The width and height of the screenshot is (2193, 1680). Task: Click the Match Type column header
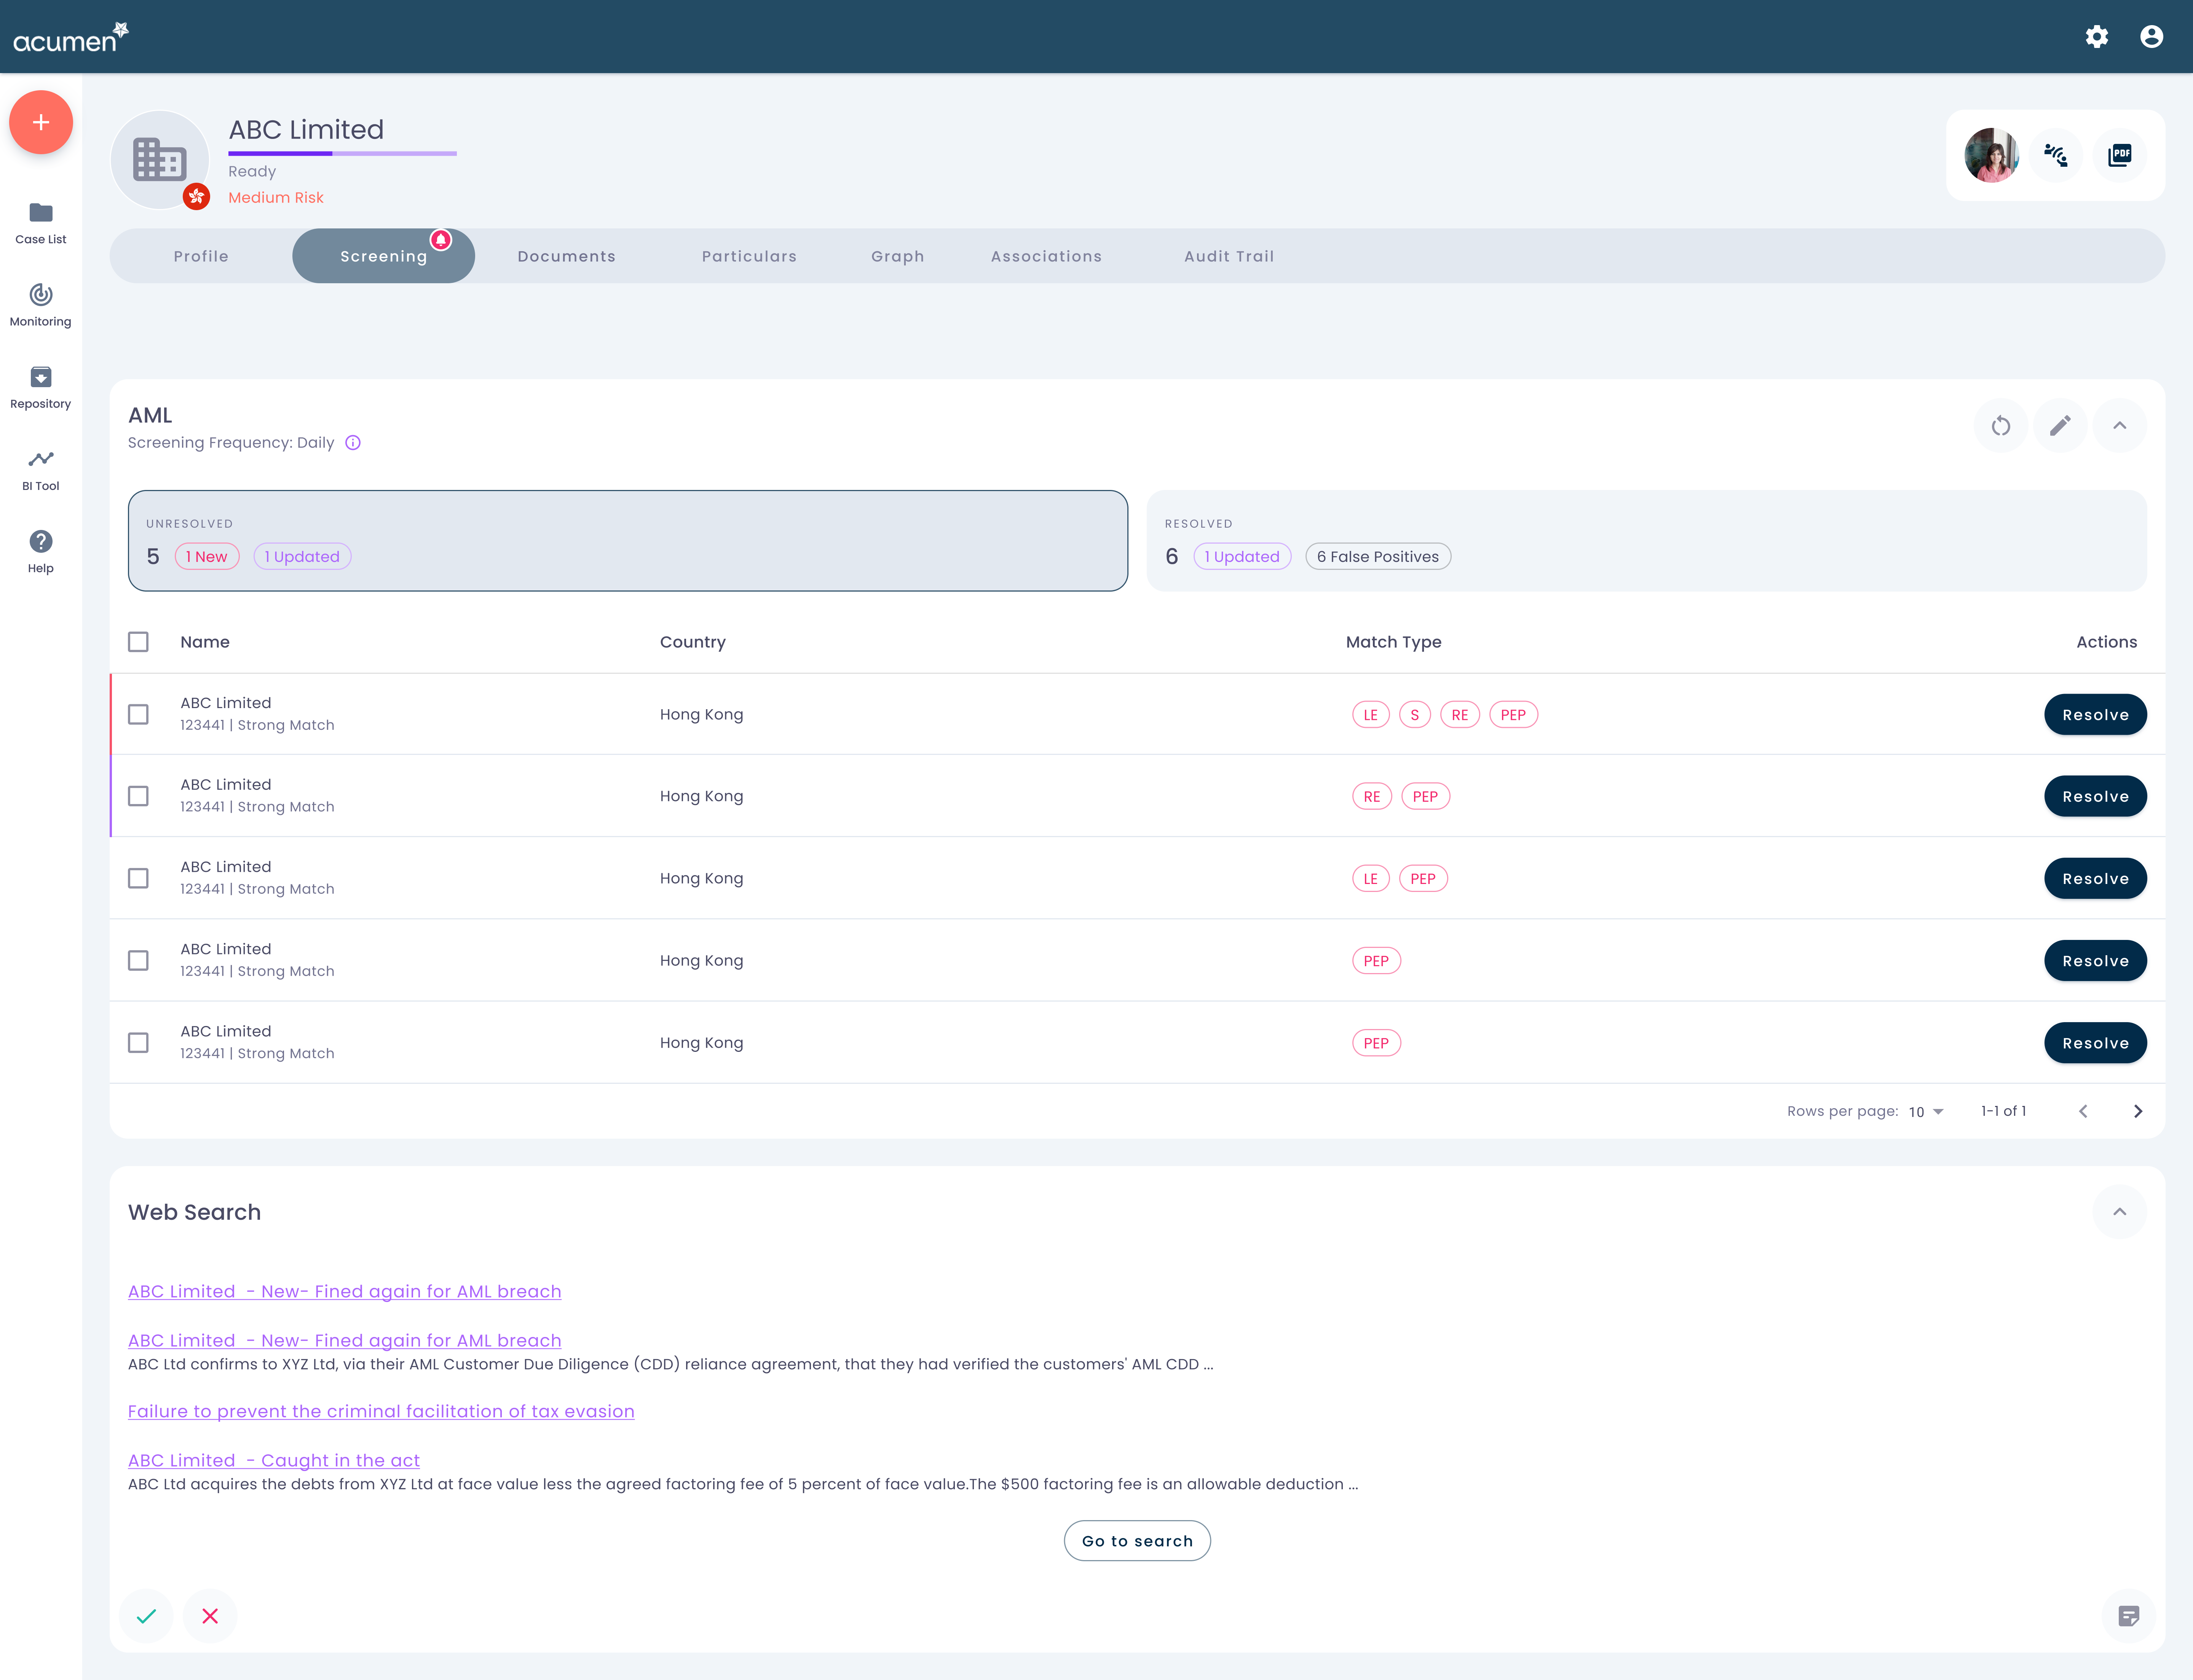point(1393,642)
